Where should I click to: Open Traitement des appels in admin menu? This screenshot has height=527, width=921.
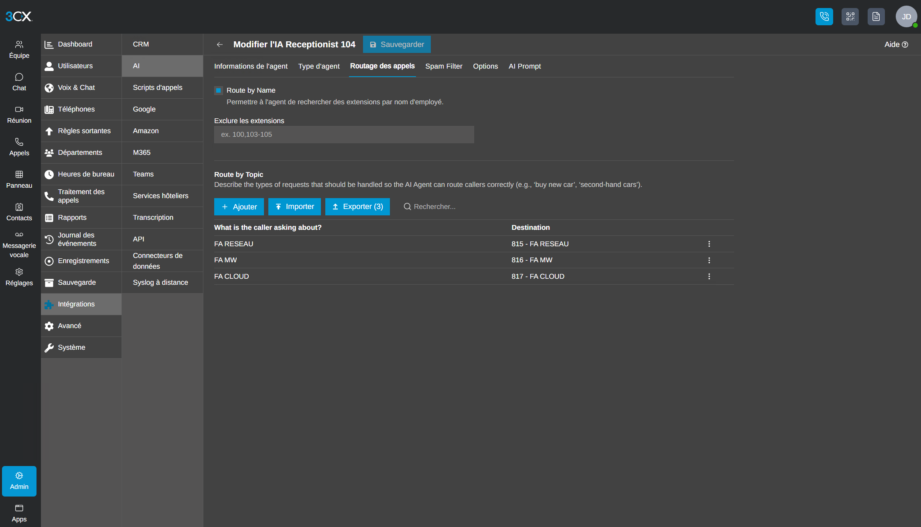click(81, 196)
